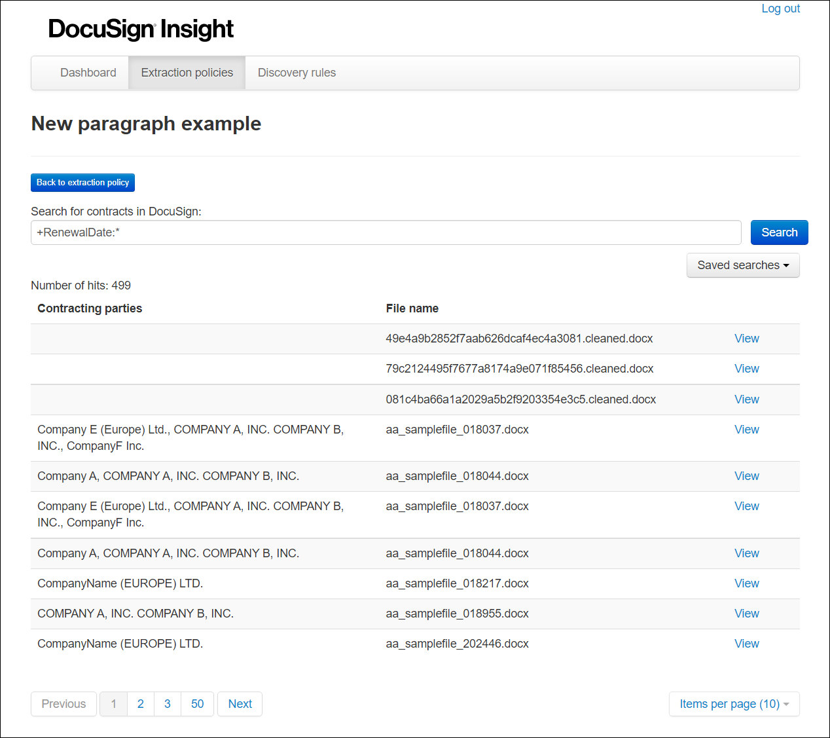Jump to page 50

tap(197, 704)
